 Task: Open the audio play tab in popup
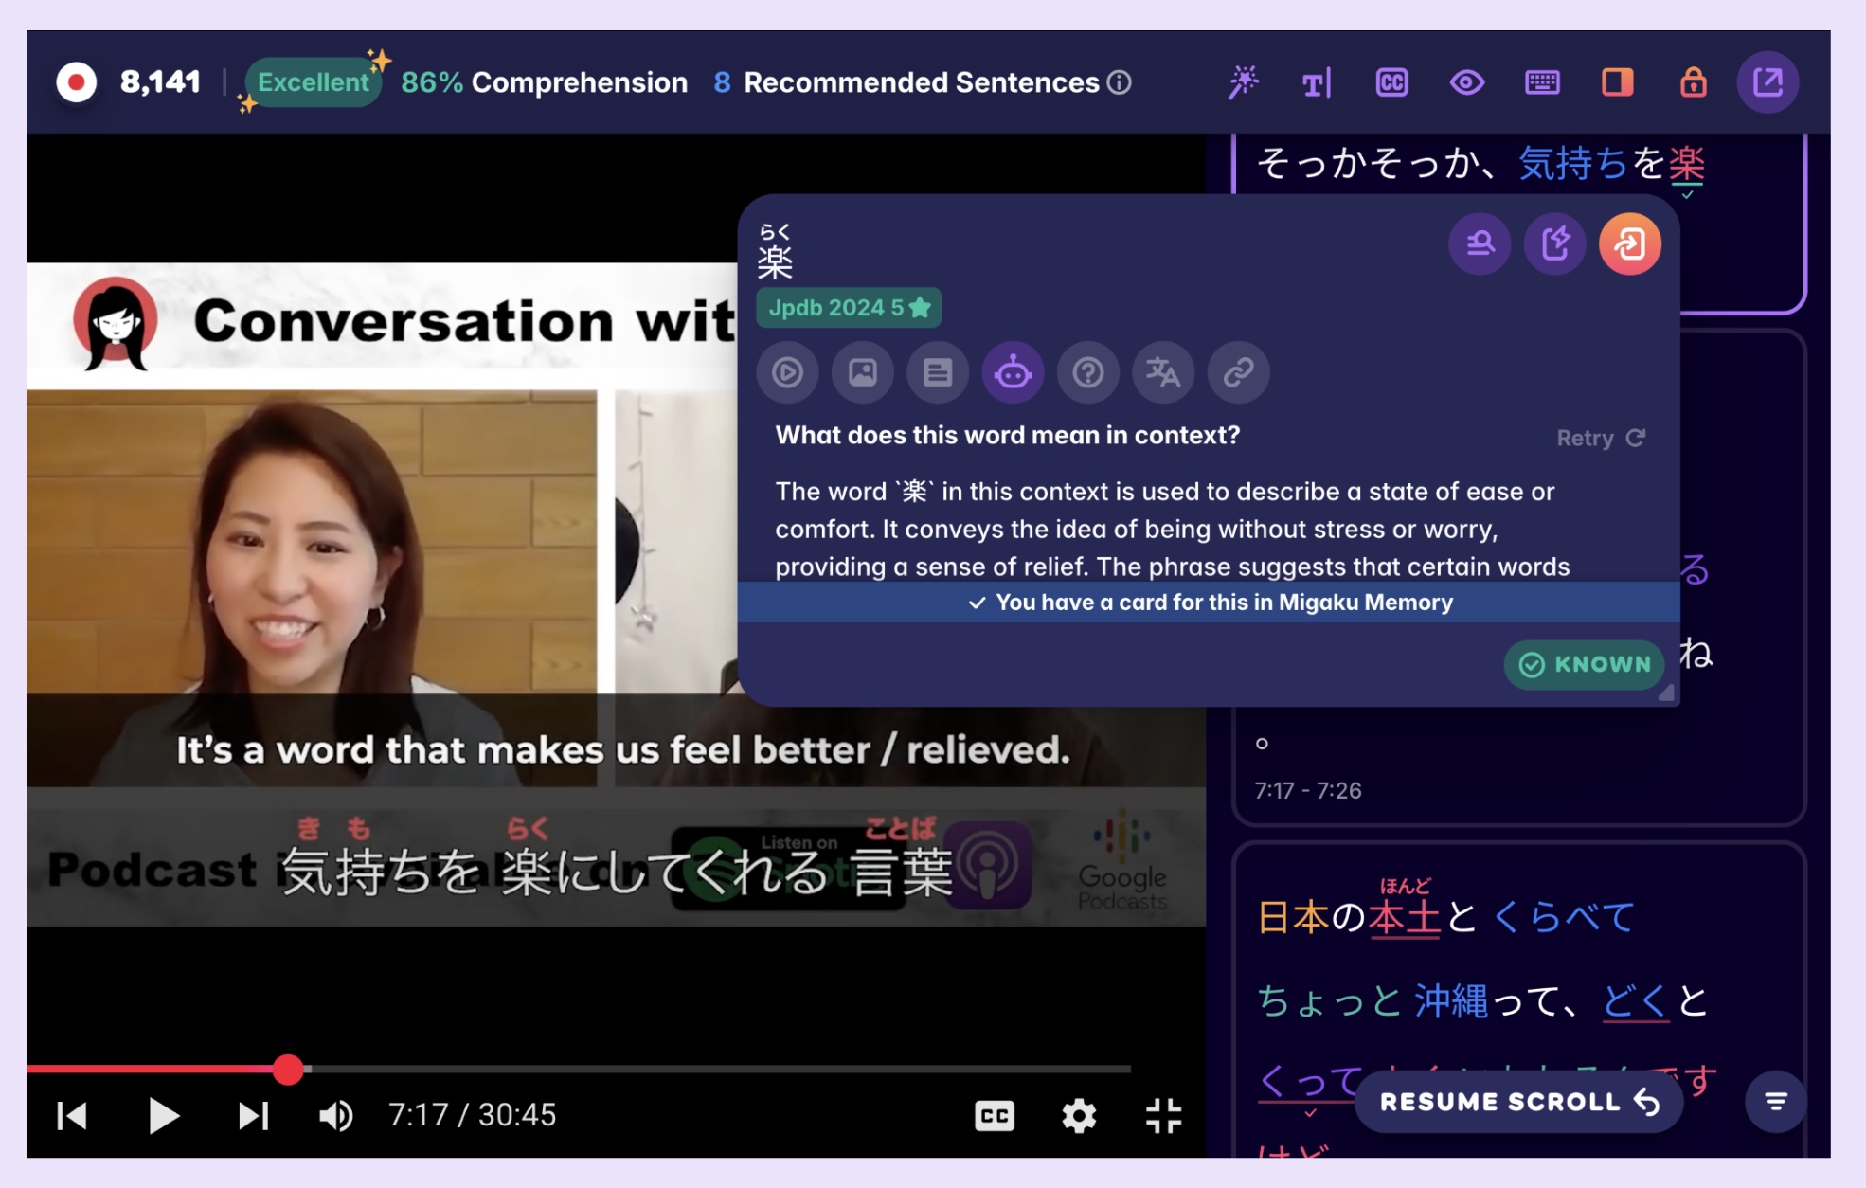(787, 372)
